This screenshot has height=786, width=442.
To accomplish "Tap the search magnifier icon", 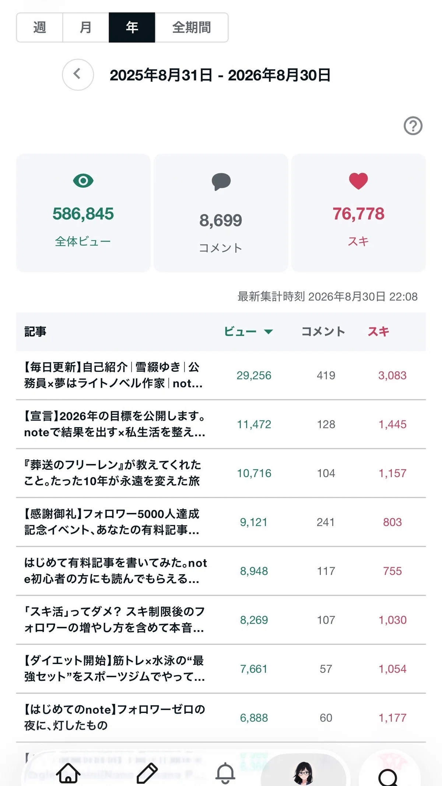I will point(388,776).
